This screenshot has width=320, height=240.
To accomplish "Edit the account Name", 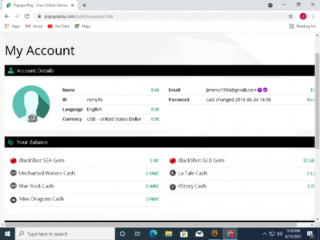I will [x=155, y=90].
